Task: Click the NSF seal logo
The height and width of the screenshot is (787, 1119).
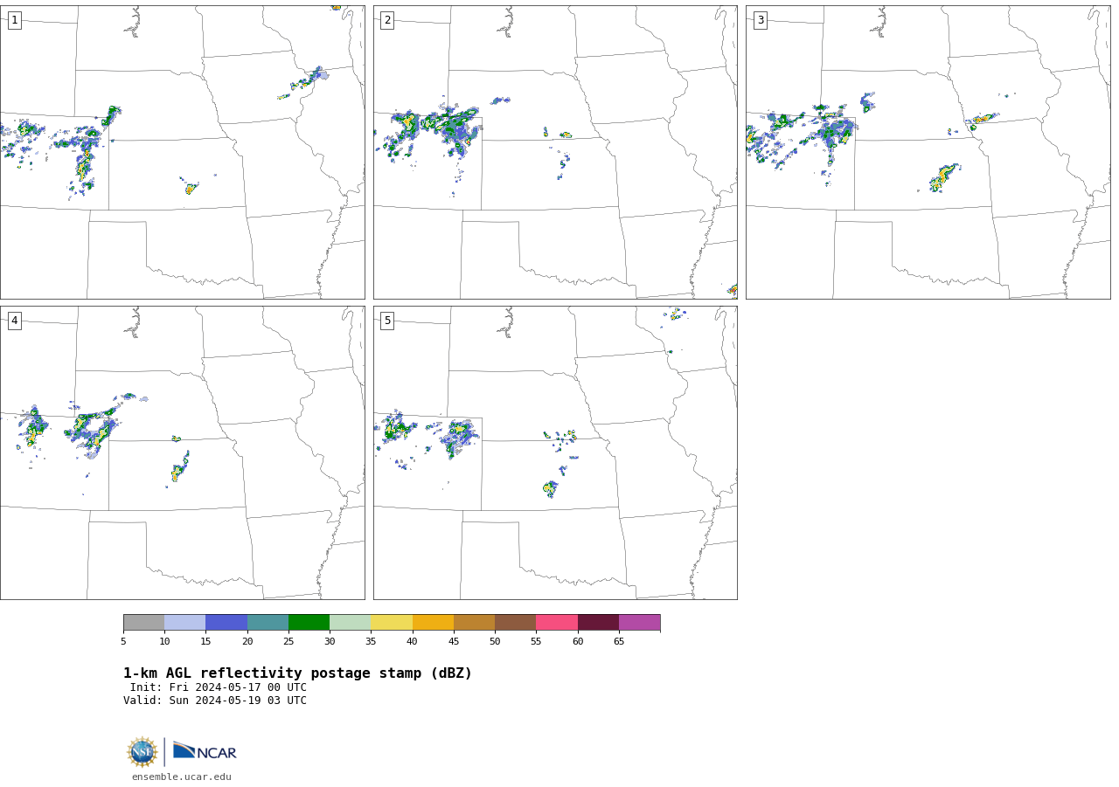Action: (142, 752)
